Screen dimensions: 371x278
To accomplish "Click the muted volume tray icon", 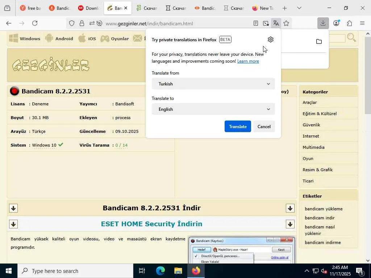I will coord(324,271).
